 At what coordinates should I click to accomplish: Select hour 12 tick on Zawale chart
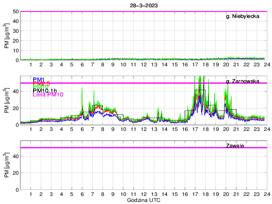[x=144, y=194]
